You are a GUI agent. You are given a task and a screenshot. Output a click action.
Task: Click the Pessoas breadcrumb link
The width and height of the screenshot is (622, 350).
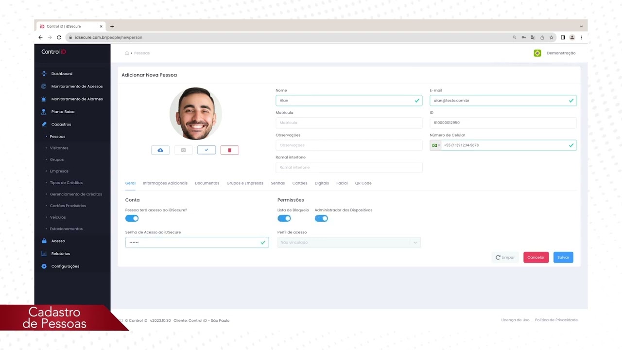point(142,53)
